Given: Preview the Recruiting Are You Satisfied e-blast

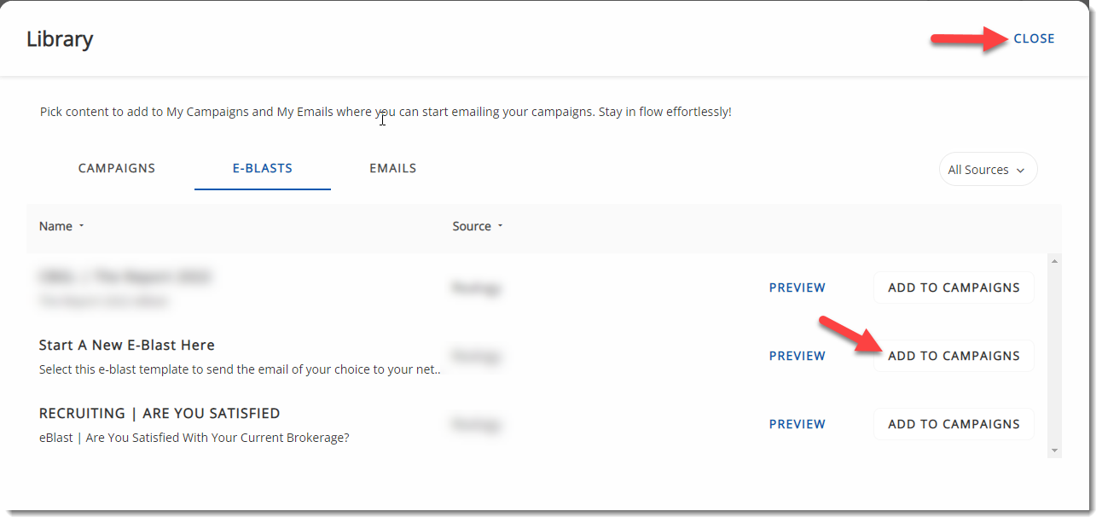Looking at the screenshot, I should [x=797, y=424].
